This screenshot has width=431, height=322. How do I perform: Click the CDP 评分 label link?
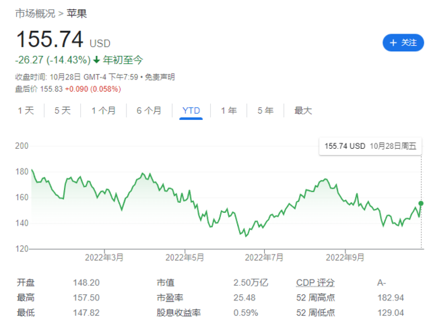point(315,283)
